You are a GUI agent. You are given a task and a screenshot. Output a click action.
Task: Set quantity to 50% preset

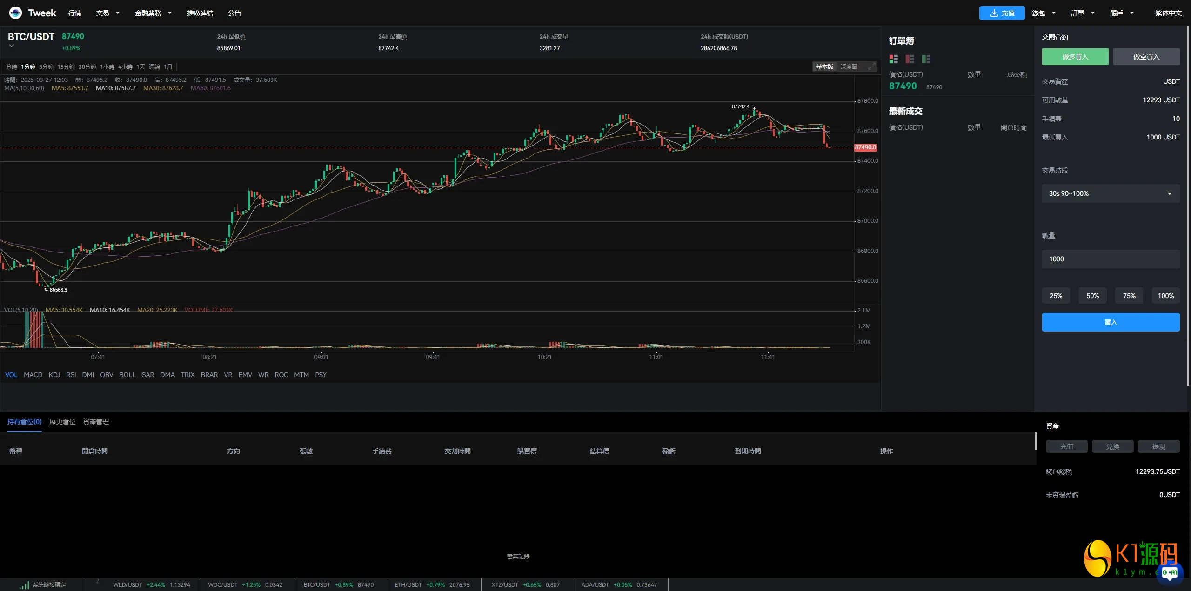(1092, 296)
